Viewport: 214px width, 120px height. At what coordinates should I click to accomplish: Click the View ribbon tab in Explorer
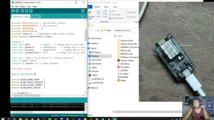(x=115, y=7)
